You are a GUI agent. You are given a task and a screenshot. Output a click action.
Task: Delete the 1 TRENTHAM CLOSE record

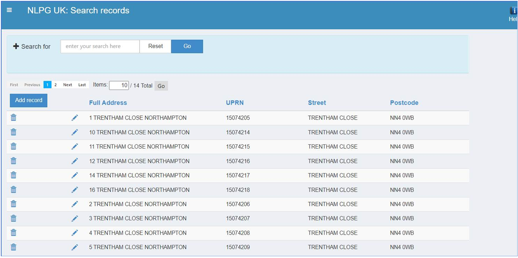point(13,118)
